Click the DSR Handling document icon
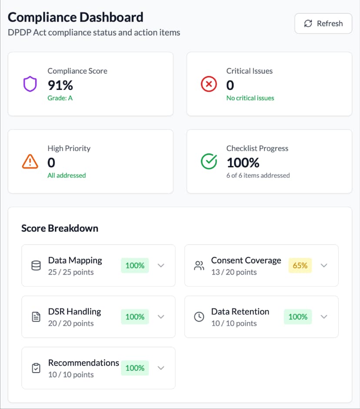The image size is (360, 409). coord(35,317)
